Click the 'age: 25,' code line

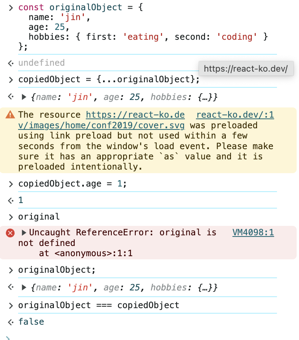[x=49, y=27]
